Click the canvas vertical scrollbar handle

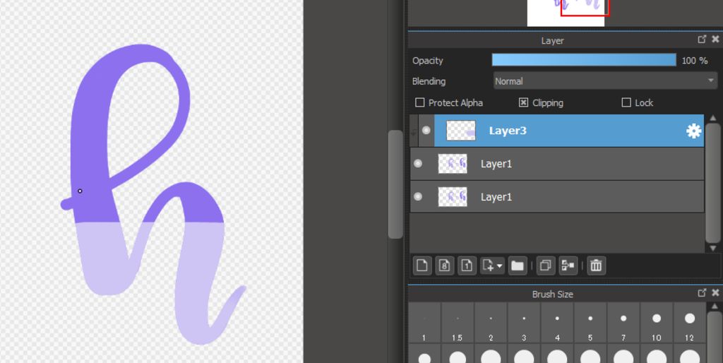[395, 184]
